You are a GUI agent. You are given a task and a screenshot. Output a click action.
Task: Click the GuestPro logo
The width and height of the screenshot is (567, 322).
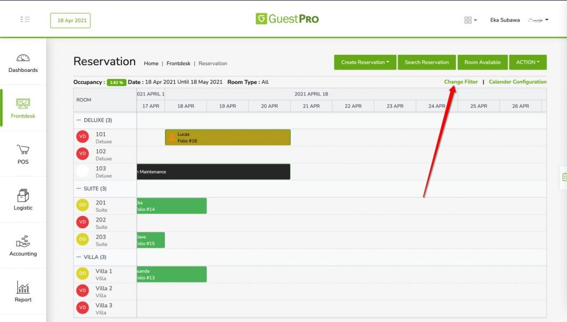click(x=287, y=18)
